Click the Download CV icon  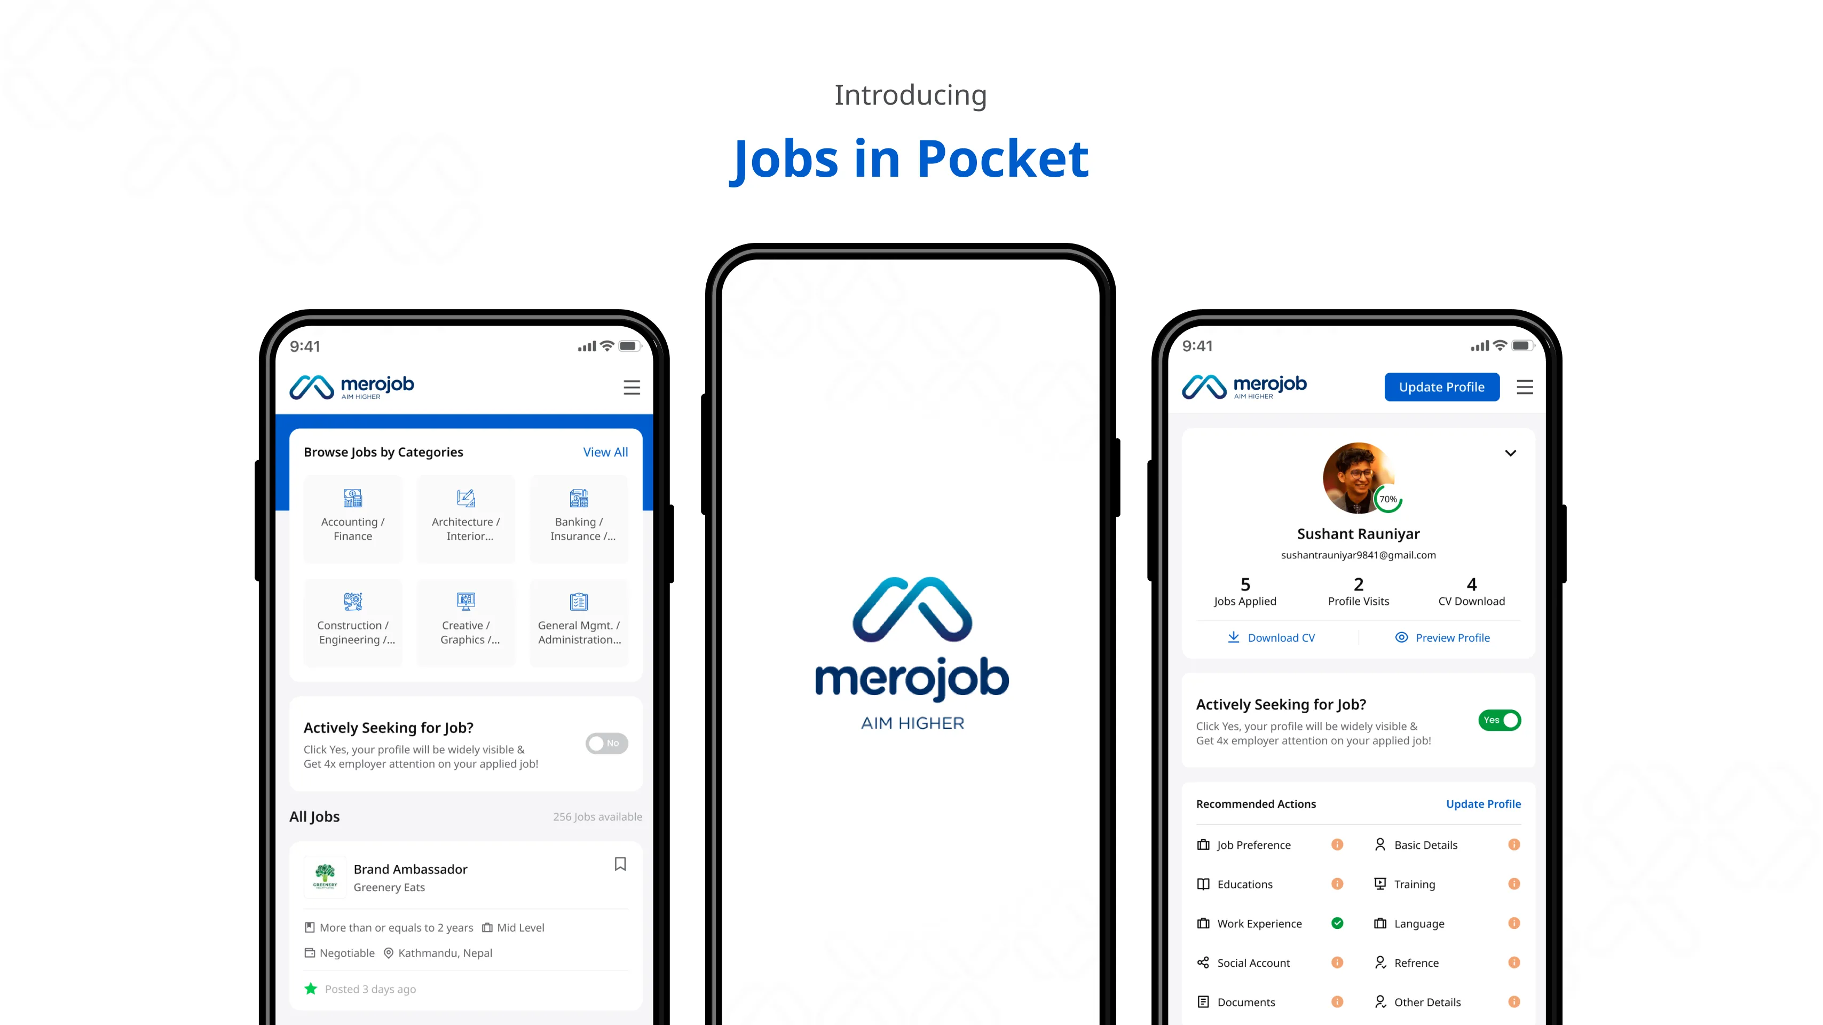(1233, 637)
